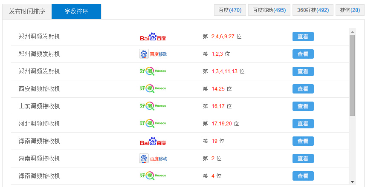
Task: Click Haosou logo in 海南调频接收机 row
Action: pos(153,176)
